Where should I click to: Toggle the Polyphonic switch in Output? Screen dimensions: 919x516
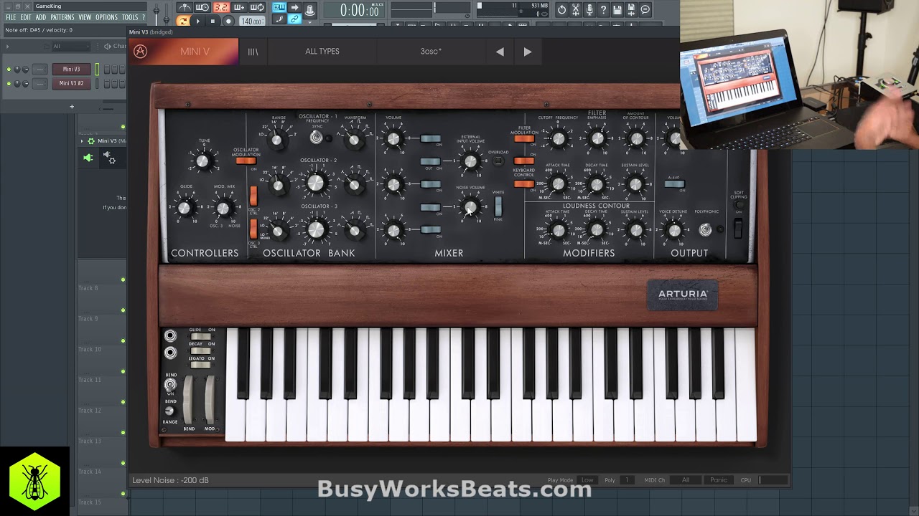pos(706,229)
